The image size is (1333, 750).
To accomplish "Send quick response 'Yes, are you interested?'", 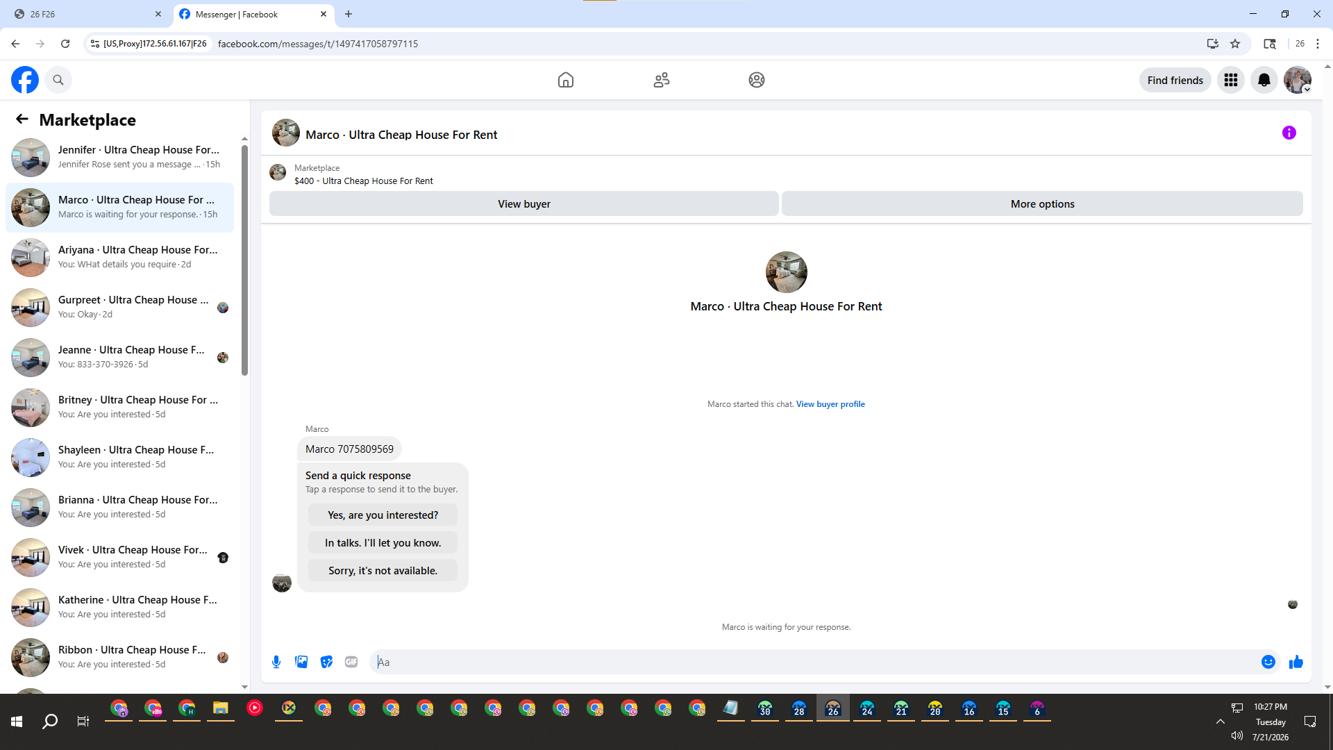I will coord(383,515).
